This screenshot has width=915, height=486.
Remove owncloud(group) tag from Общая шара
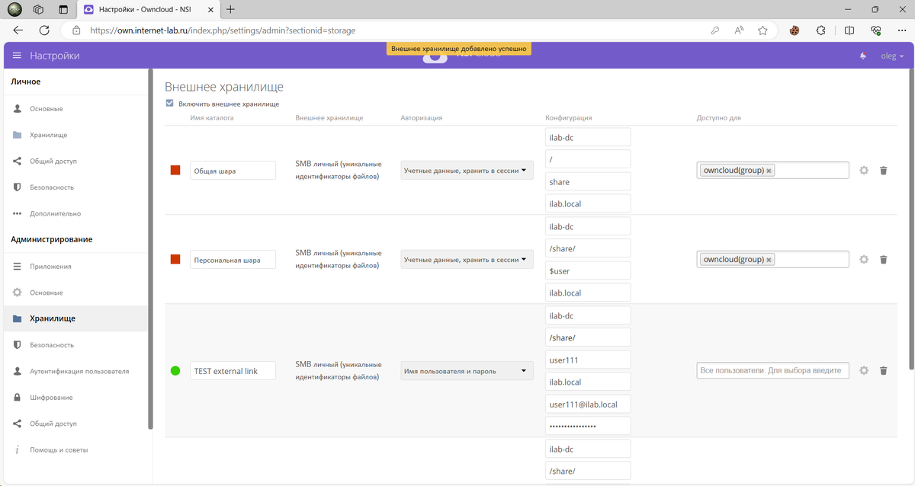769,171
